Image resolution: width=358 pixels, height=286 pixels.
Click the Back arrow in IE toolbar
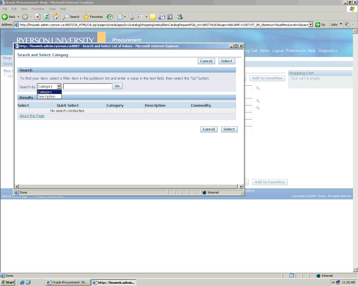pyautogui.click(x=5, y=17)
